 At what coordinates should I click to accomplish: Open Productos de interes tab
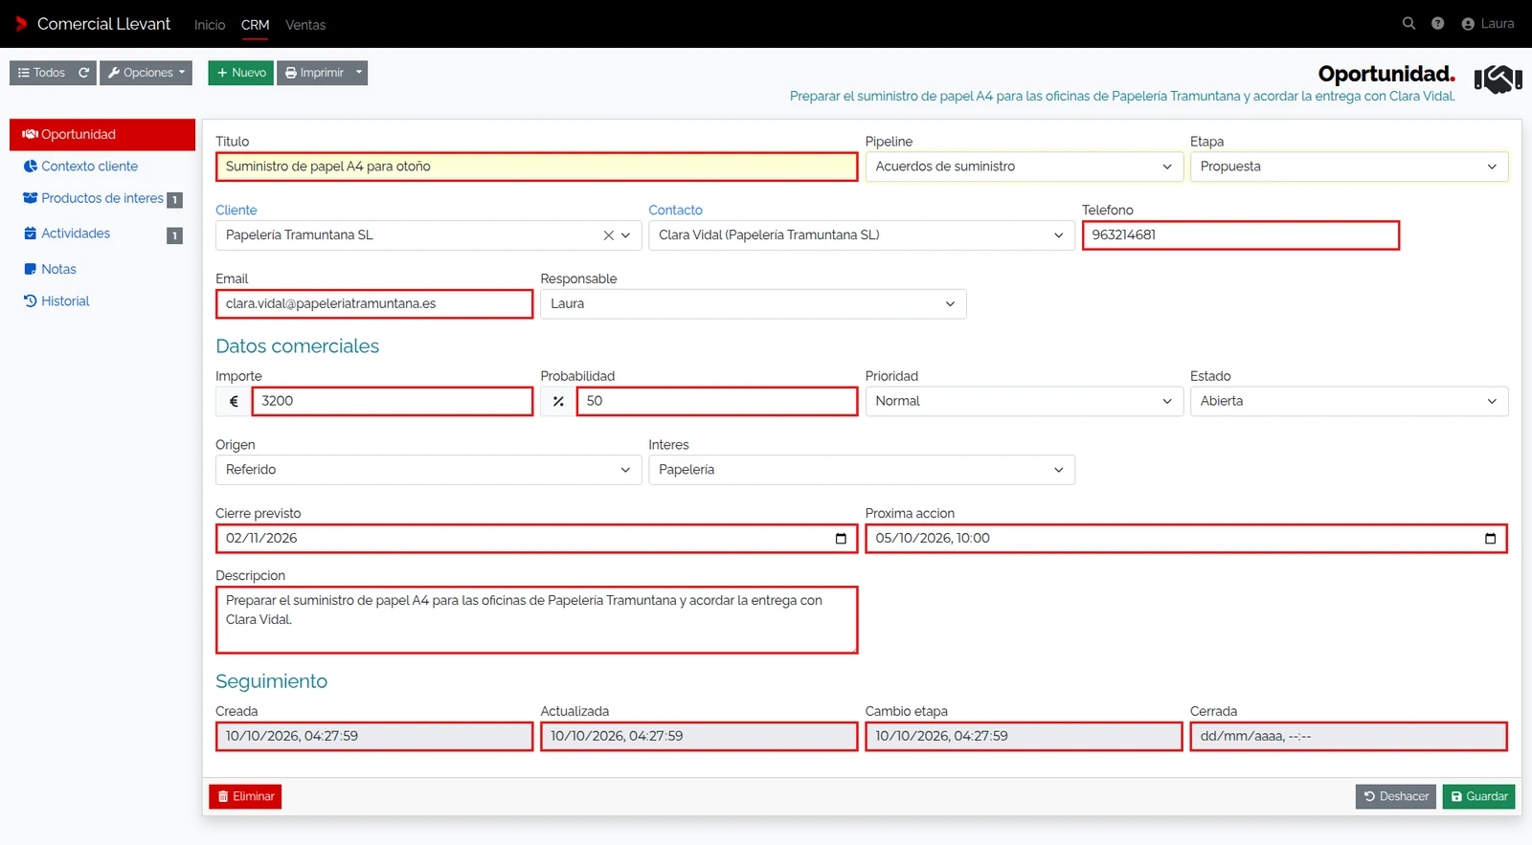102,199
